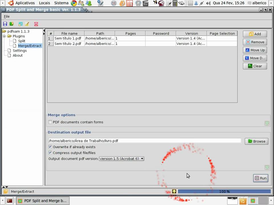Click the Run button
This screenshot has width=274, height=205.
(x=261, y=178)
